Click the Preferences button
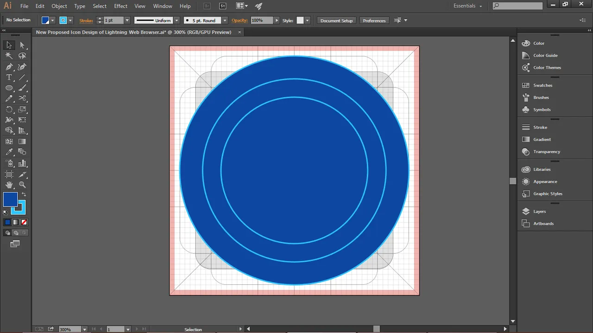Image resolution: width=593 pixels, height=333 pixels. 374,20
